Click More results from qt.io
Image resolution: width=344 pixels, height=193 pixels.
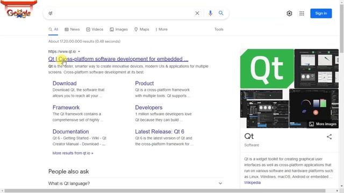point(73,153)
